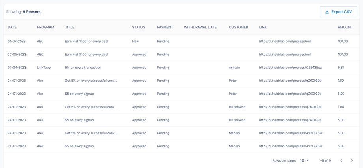Click the Export CSV button
Image resolution: width=363 pixels, height=168 pixels.
click(x=339, y=12)
